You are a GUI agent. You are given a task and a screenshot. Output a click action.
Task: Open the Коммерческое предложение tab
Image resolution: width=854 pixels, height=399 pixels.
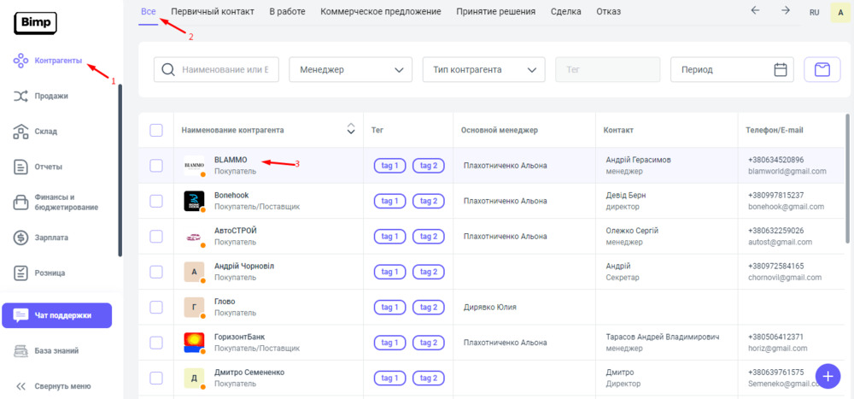click(x=381, y=12)
